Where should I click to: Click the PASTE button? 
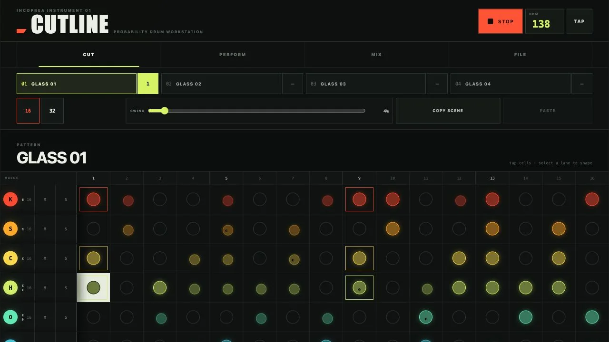(x=548, y=111)
